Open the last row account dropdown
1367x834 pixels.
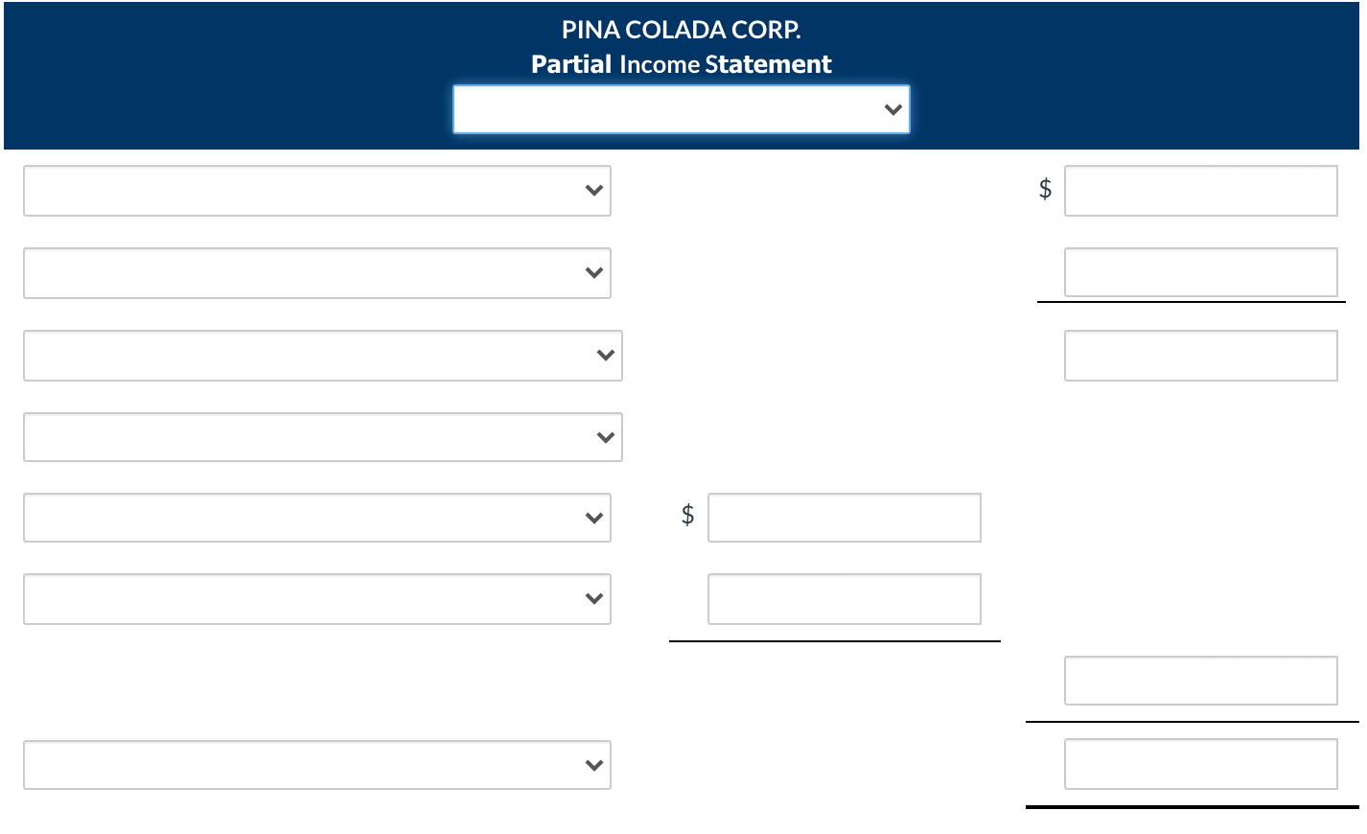coord(317,765)
